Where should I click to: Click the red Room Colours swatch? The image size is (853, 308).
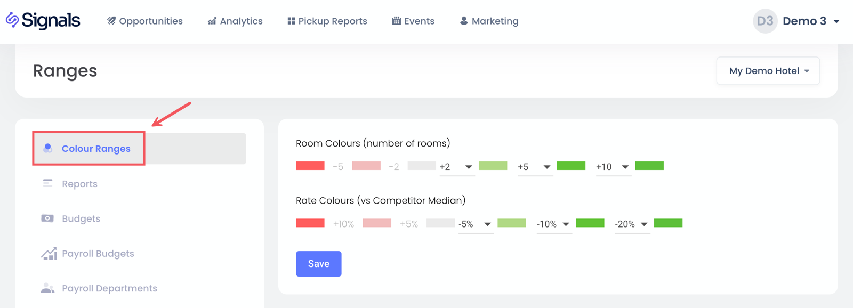(x=310, y=166)
